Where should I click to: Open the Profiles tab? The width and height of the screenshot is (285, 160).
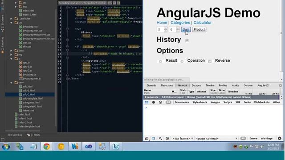point(223,85)
